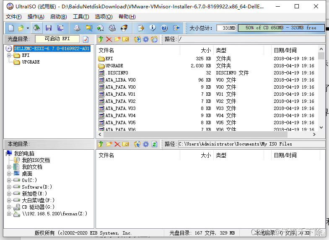Expand 我的文档 in local tree
This screenshot has height=240, width=329.
point(9,167)
